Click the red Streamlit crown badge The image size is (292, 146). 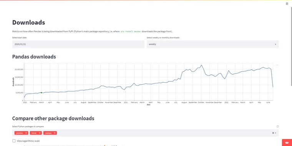(287, 143)
